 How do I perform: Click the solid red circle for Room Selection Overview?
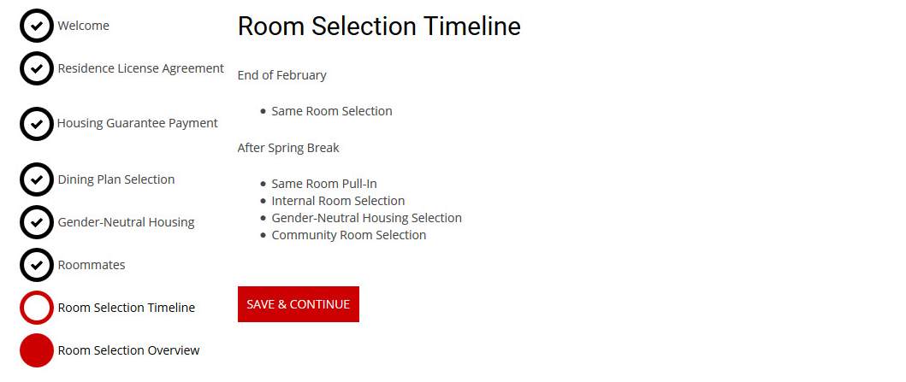[37, 350]
